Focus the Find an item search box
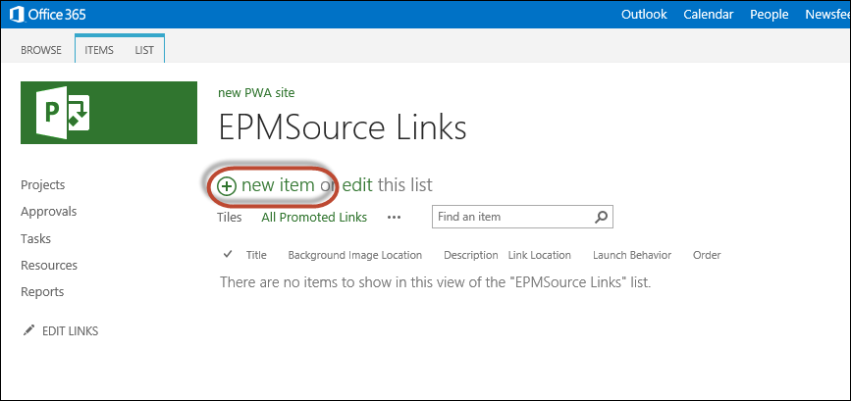 [x=513, y=217]
